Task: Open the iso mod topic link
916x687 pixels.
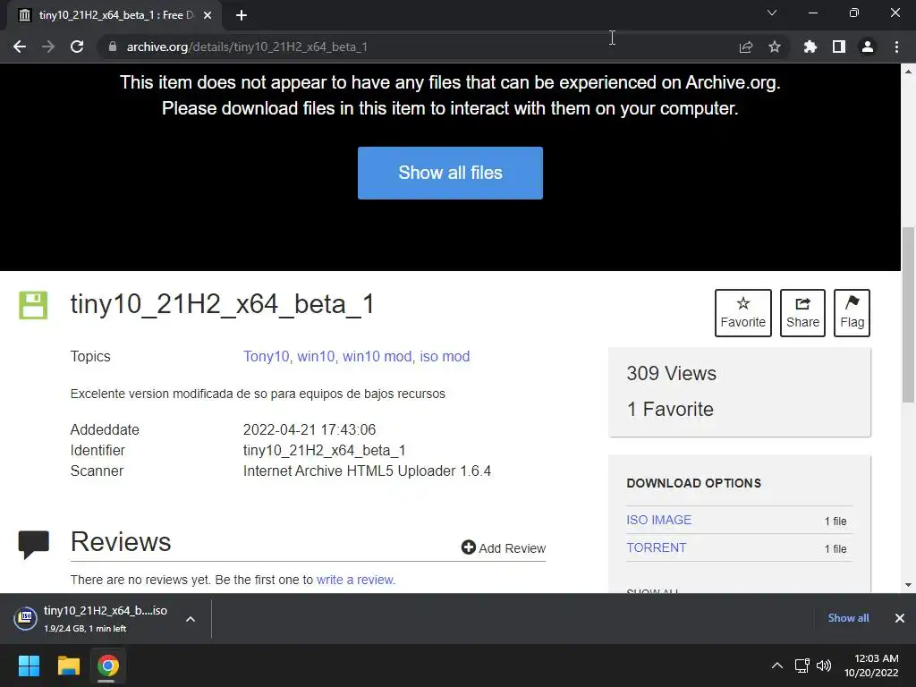Action: (x=445, y=356)
